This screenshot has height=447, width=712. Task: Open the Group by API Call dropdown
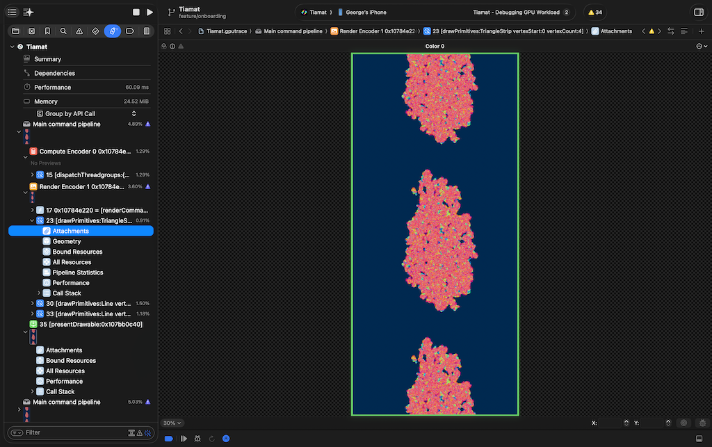[x=90, y=113]
